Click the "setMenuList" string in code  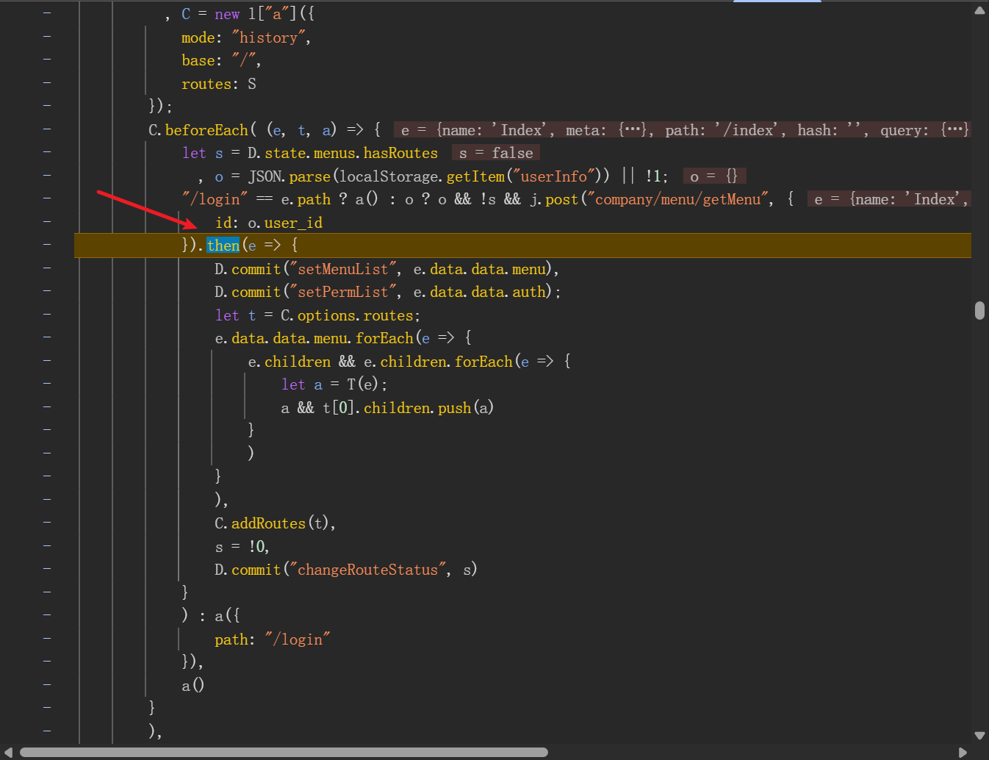343,269
